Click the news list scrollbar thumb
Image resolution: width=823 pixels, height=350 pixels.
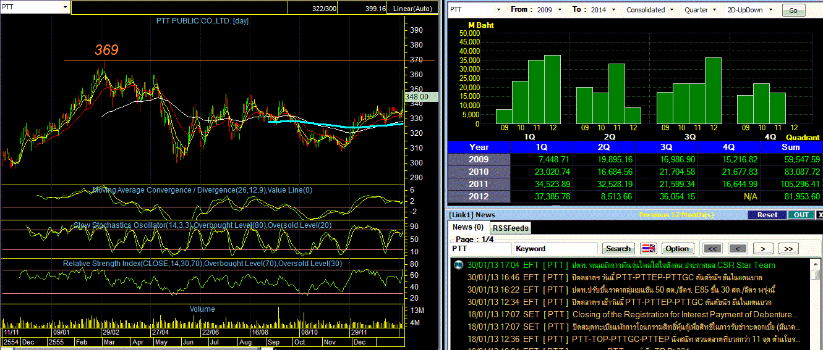816,274
